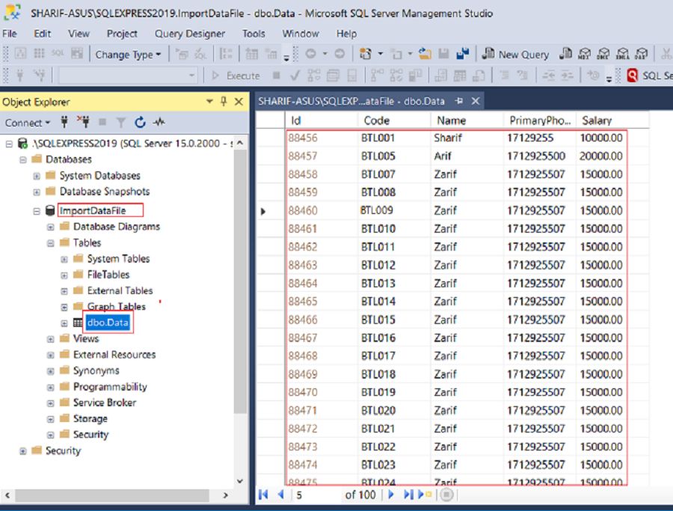The width and height of the screenshot is (673, 511).
Task: Go to the previous record in grid
Action: point(280,495)
